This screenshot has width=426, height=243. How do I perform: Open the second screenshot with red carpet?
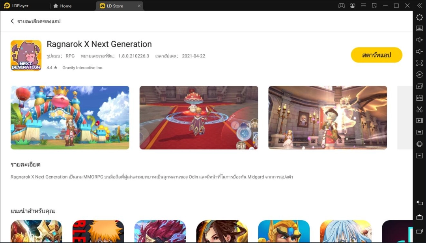199,118
